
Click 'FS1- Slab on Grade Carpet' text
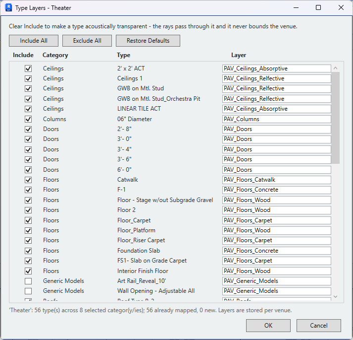(152, 261)
